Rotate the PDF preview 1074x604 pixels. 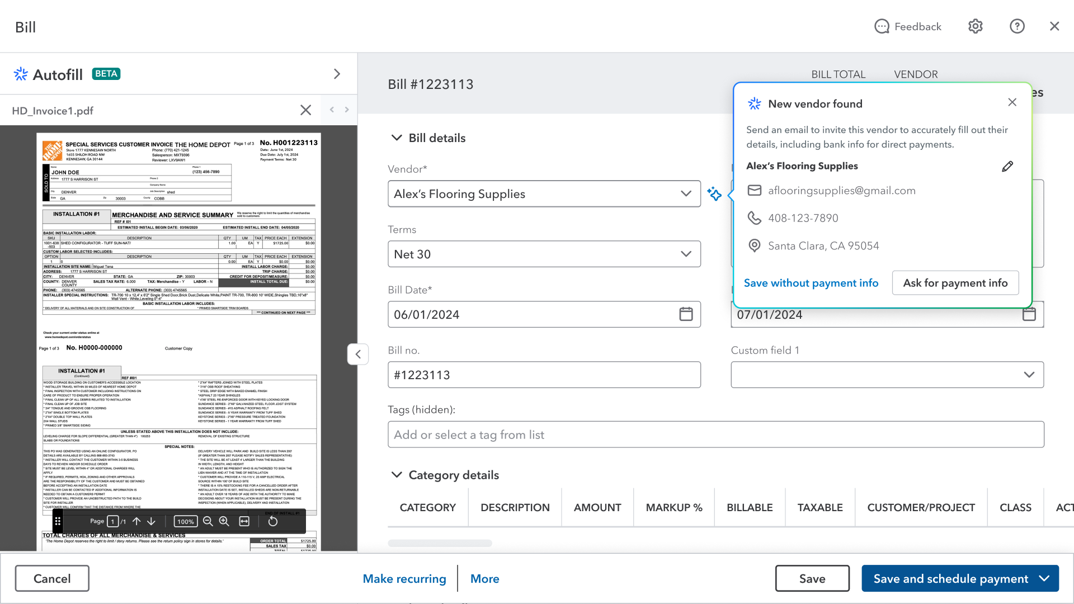point(273,521)
